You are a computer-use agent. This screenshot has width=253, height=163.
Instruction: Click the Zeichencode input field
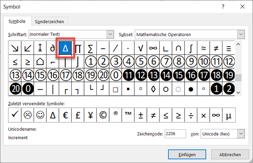click(175, 134)
